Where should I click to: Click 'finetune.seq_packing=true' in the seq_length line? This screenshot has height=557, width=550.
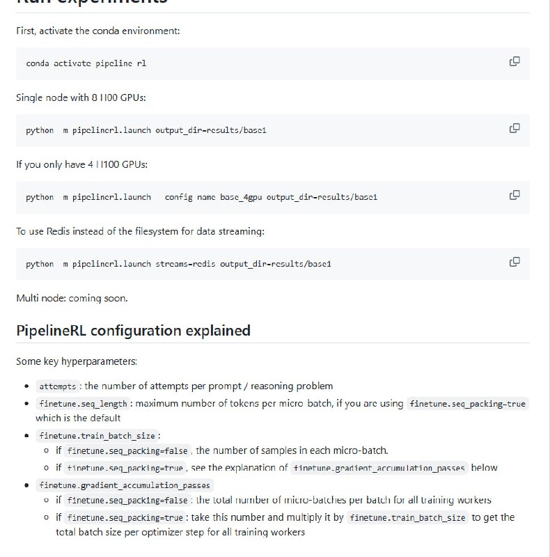[x=467, y=404]
